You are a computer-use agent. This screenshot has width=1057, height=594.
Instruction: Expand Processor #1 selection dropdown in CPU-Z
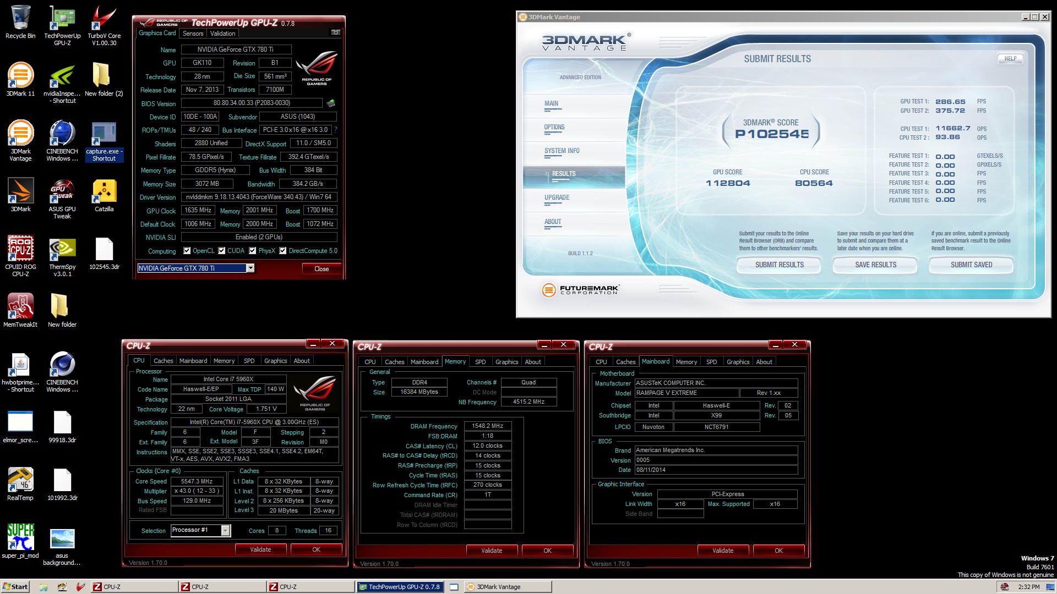(x=226, y=530)
